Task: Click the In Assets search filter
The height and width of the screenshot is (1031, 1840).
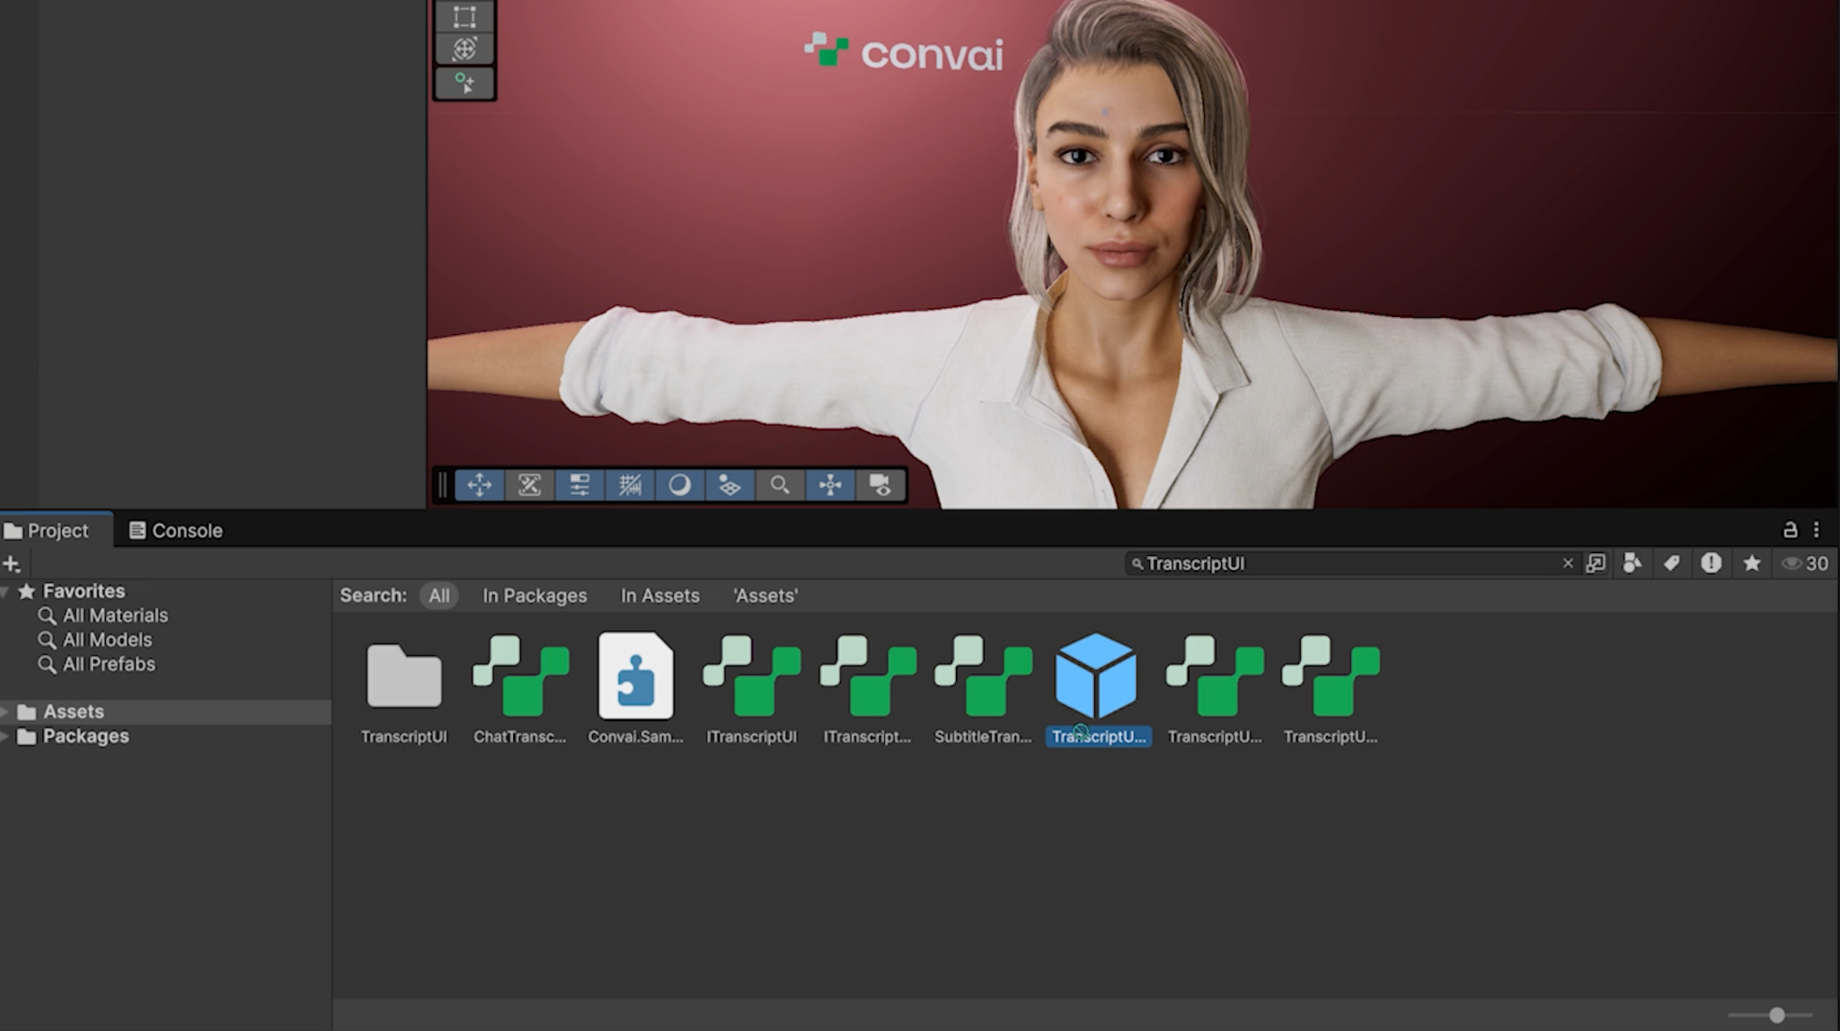Action: point(659,595)
